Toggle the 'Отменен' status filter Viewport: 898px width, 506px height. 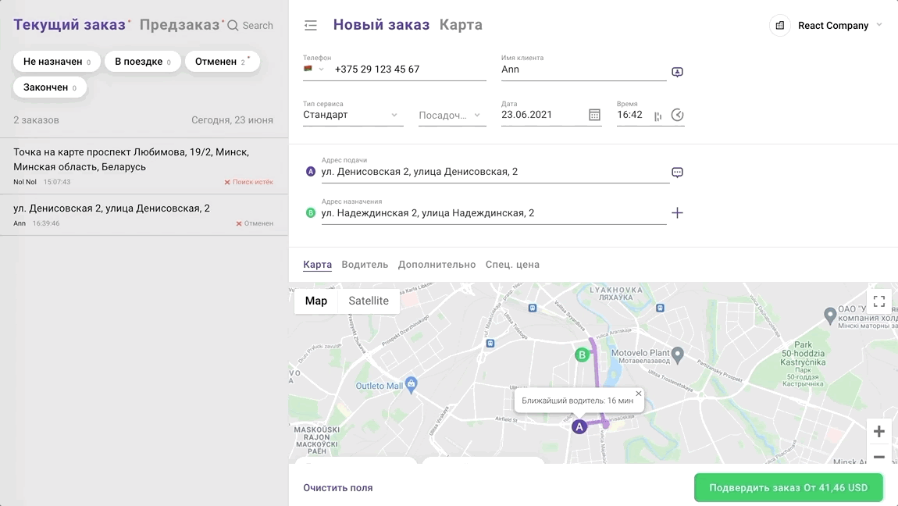tap(221, 62)
